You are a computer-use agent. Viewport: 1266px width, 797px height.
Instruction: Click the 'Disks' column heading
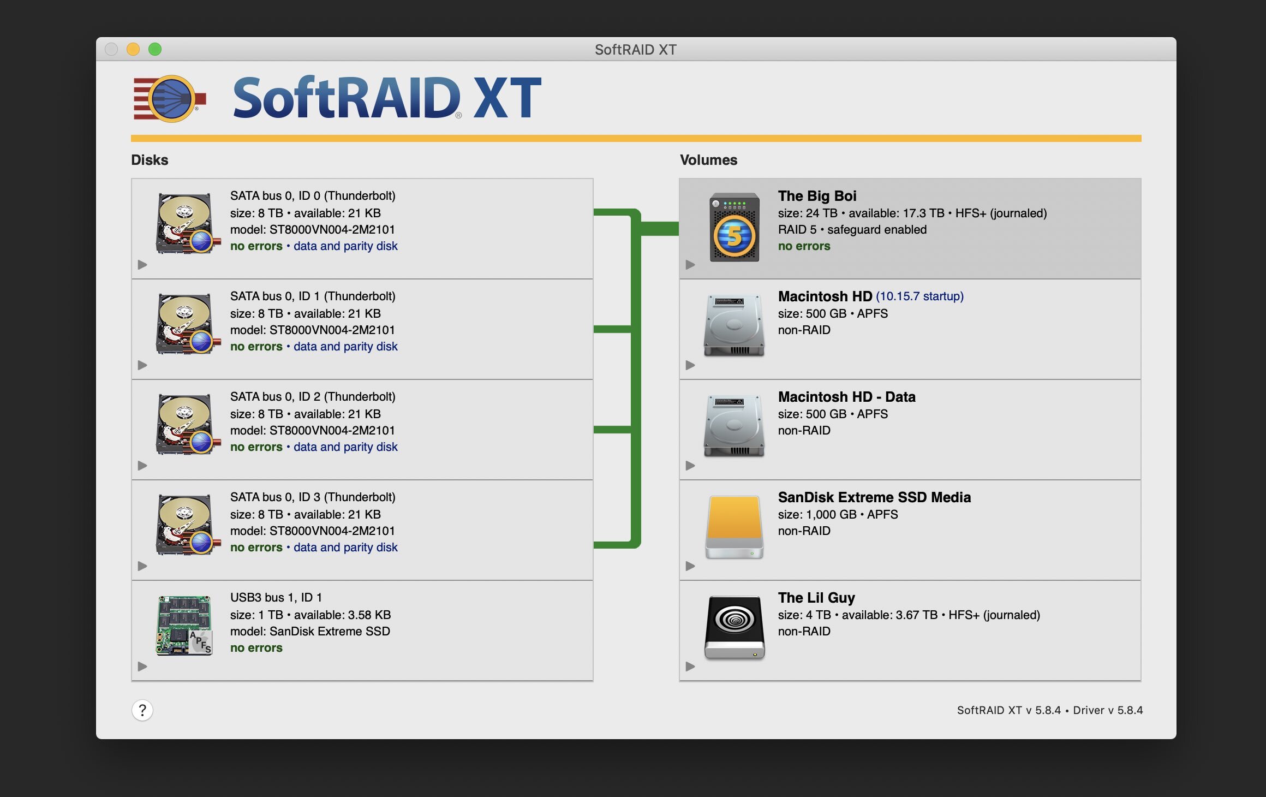click(x=150, y=160)
